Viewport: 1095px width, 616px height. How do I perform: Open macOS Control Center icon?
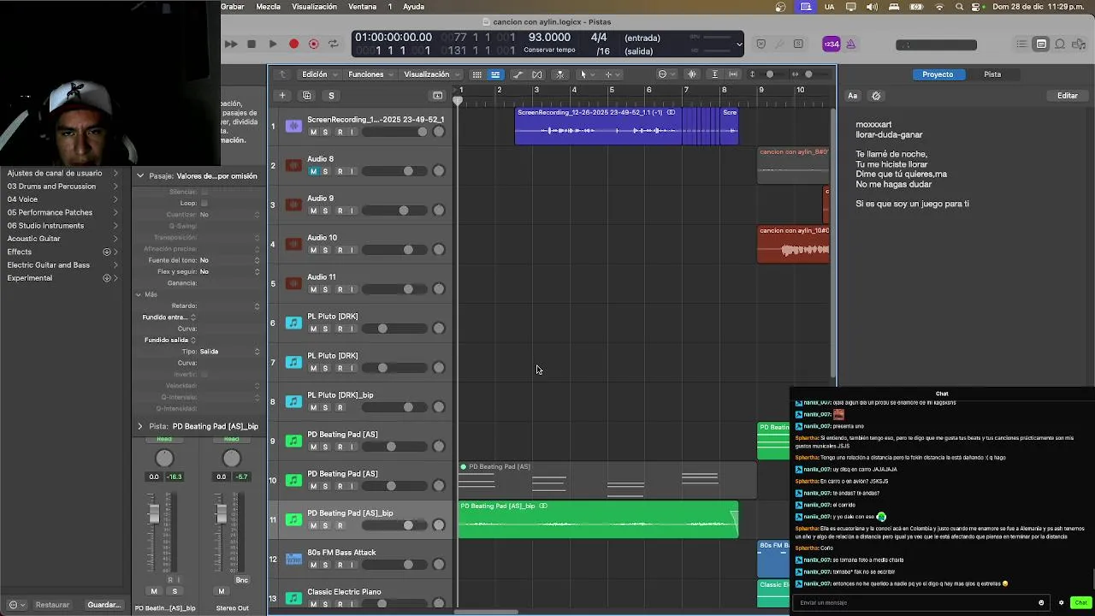pos(976,7)
